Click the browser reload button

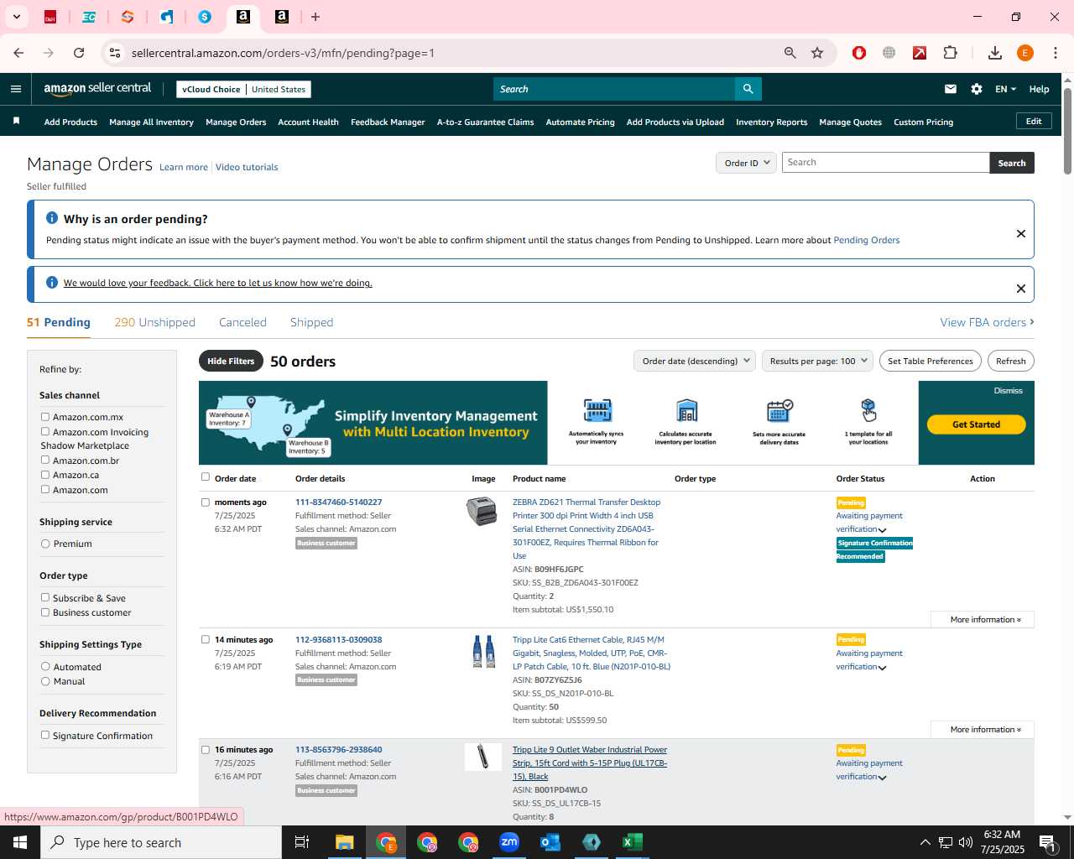(79, 53)
